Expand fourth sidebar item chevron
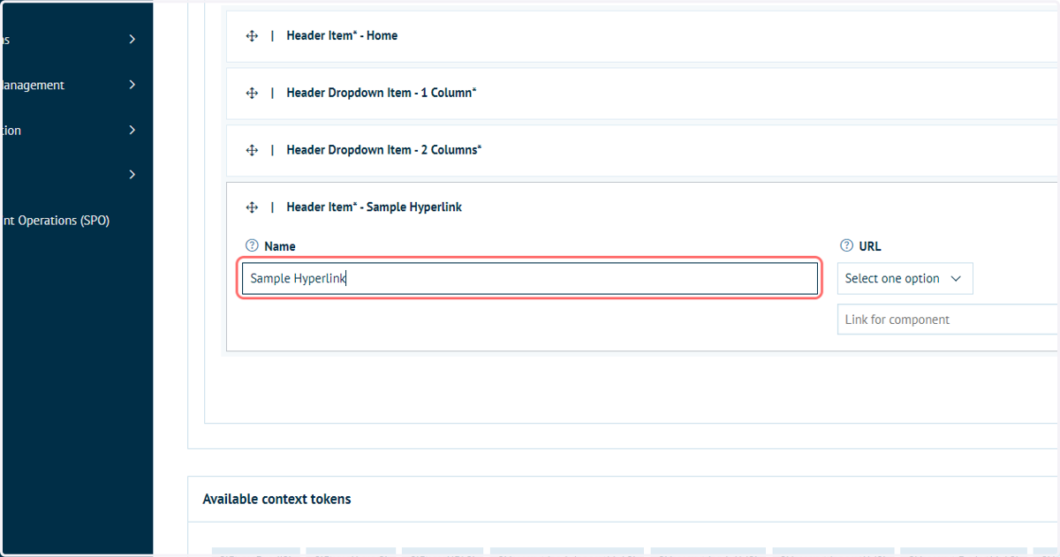Viewport: 1060px width, 557px height. coord(132,174)
